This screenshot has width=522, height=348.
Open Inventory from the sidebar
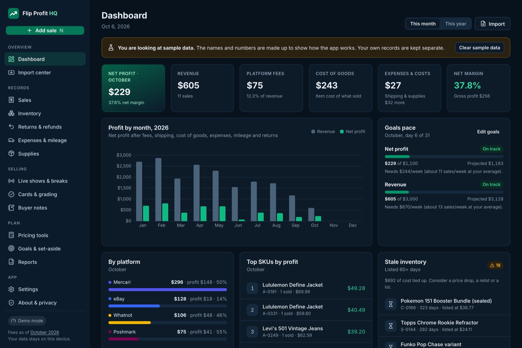45,113
